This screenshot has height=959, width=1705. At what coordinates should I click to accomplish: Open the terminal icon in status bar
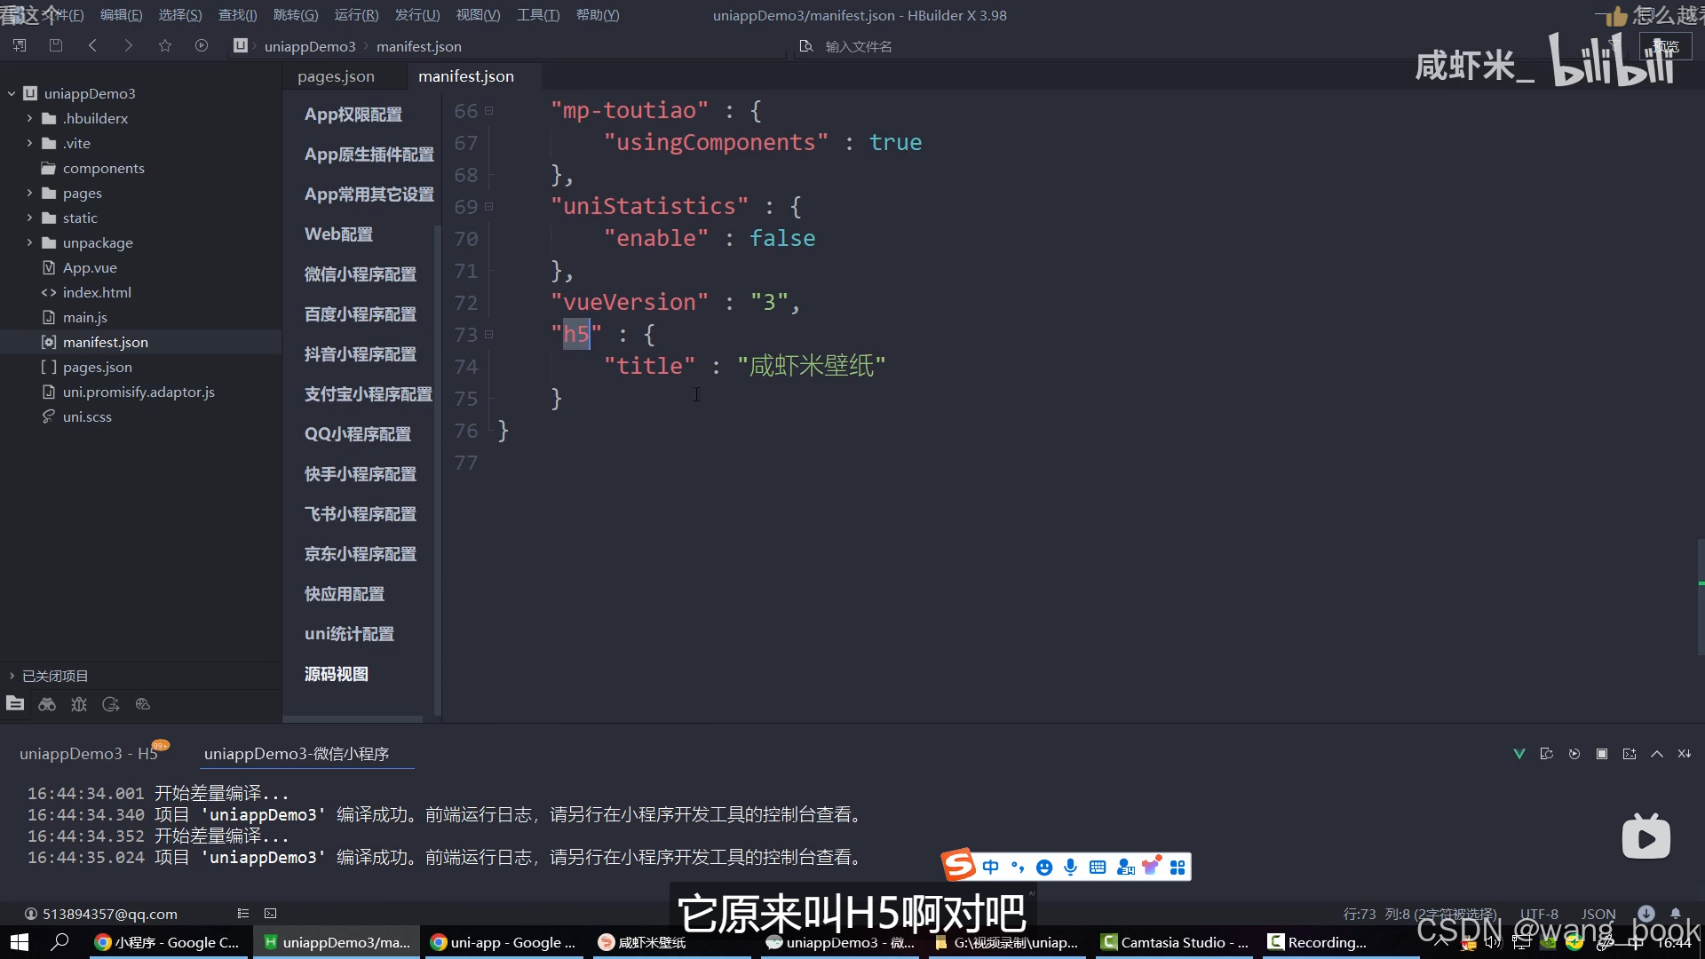(271, 913)
